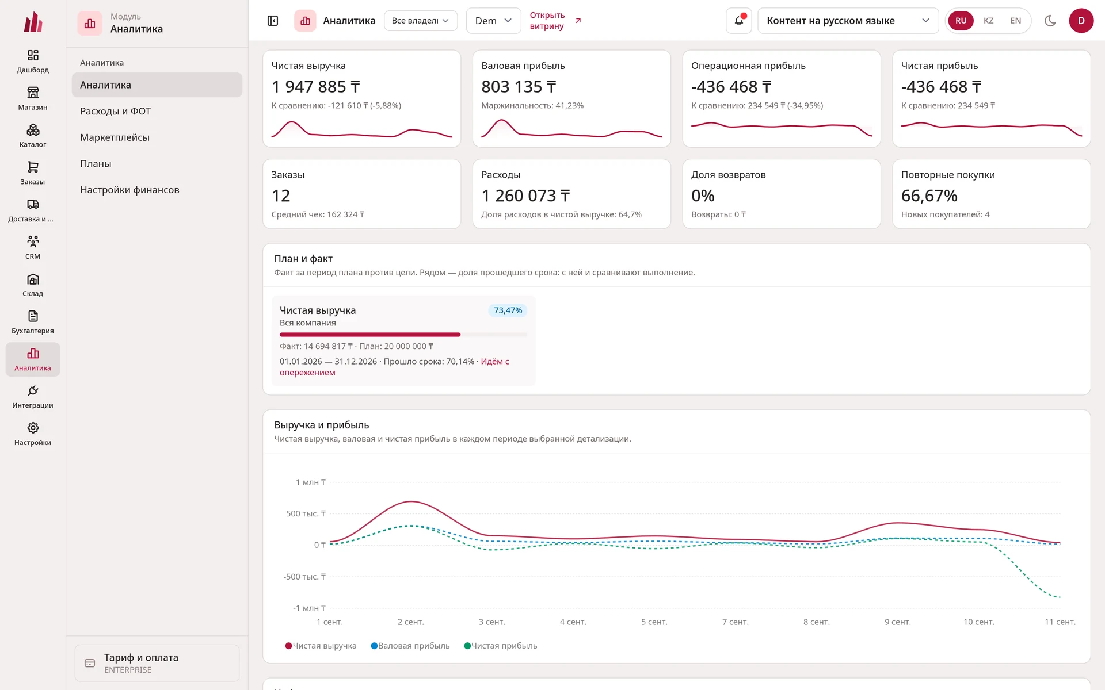Viewport: 1105px width, 690px height.
Task: Open Планы menu item
Action: pyautogui.click(x=157, y=164)
